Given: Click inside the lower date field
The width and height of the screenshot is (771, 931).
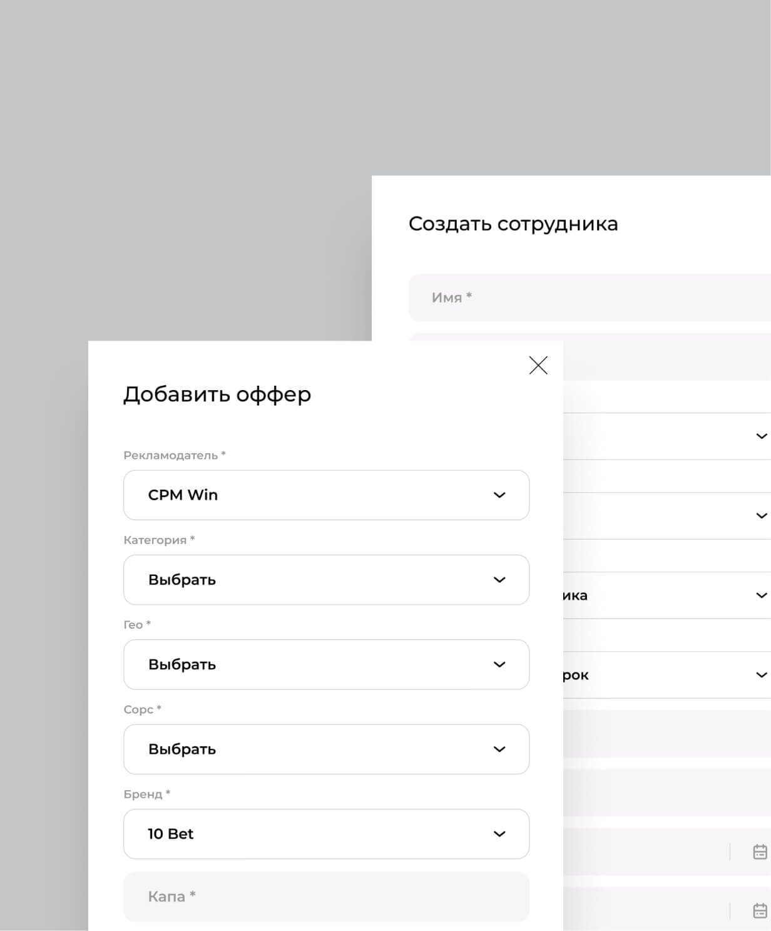Looking at the screenshot, I should click(x=645, y=910).
